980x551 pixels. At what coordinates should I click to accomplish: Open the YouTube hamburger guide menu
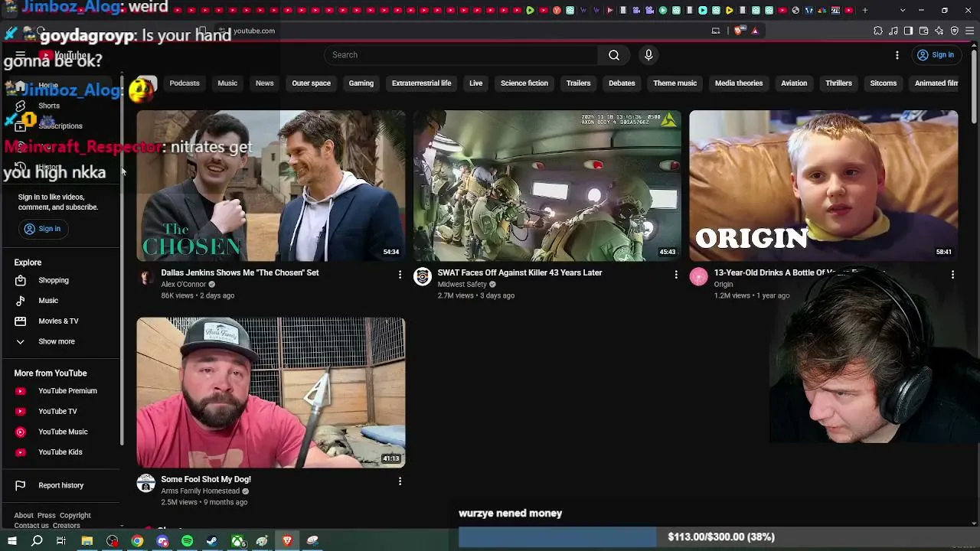pyautogui.click(x=21, y=55)
